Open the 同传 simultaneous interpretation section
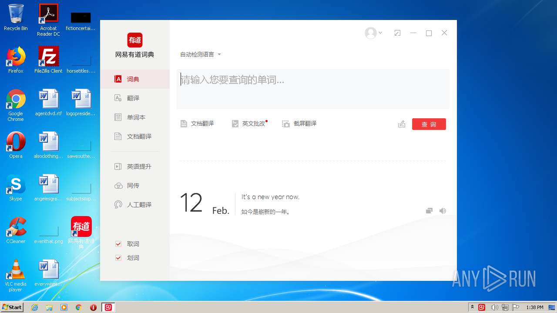Image resolution: width=557 pixels, height=313 pixels. [134, 186]
